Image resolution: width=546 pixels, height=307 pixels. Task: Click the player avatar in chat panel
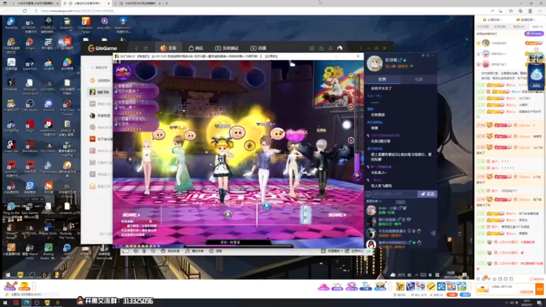click(374, 63)
